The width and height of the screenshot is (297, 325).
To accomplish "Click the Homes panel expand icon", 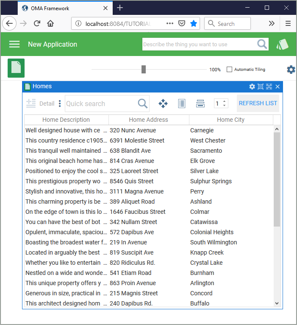I will 269,87.
